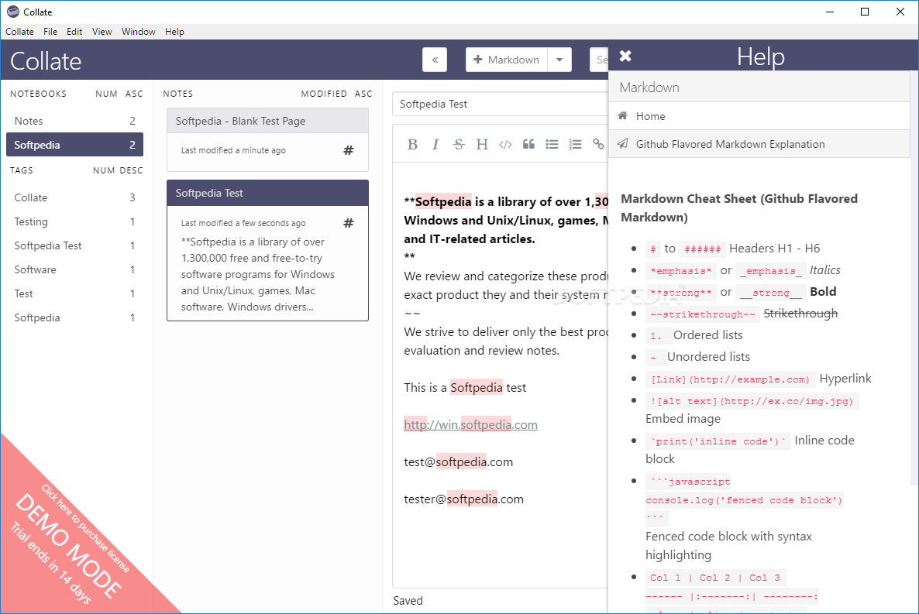Select the Testing tag
The width and height of the screenshot is (919, 614).
tap(74, 221)
